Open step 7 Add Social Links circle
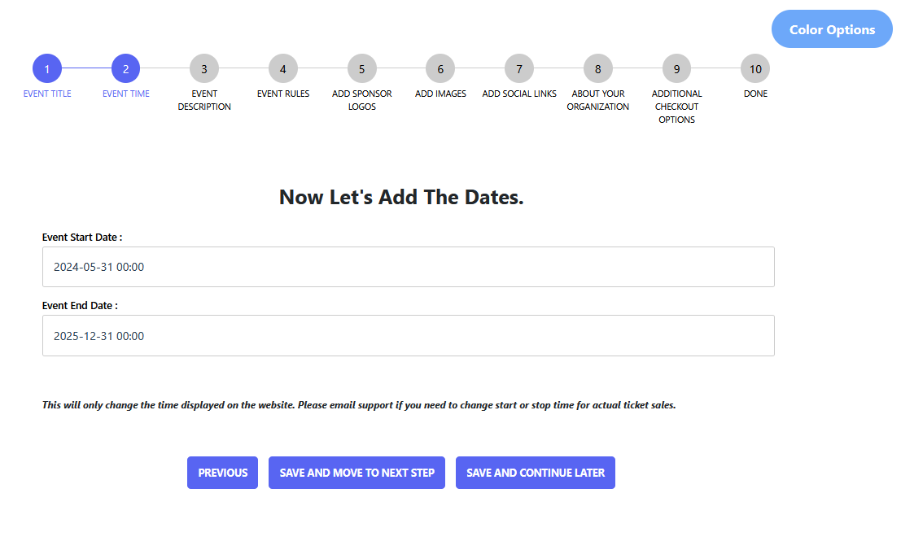This screenshot has height=541, width=901. [x=519, y=69]
